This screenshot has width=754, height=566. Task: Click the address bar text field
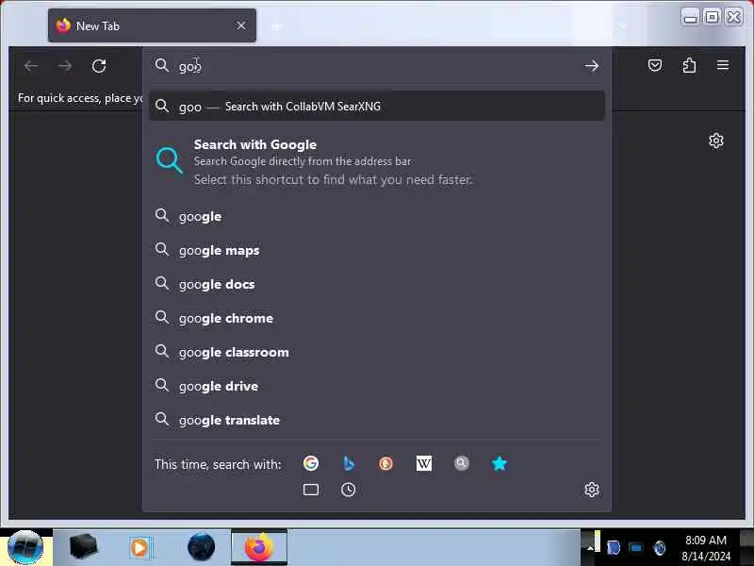(x=375, y=66)
